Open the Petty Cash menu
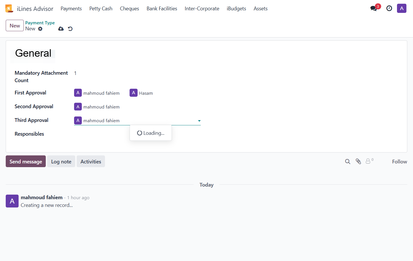413x261 pixels. click(101, 9)
